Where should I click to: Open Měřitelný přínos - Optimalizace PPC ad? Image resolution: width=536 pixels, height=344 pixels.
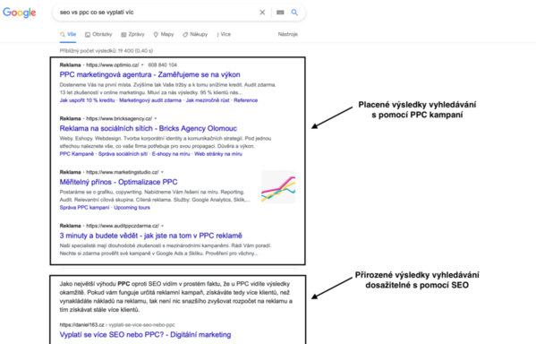[x=119, y=182]
